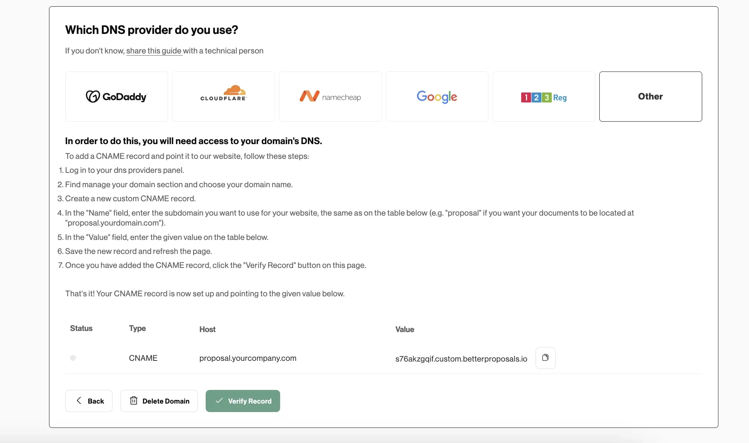The image size is (749, 443).
Task: Click the checkmark icon on Verify Record
Action: 219,401
